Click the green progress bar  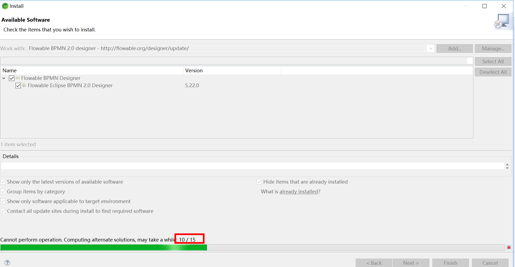point(252,248)
